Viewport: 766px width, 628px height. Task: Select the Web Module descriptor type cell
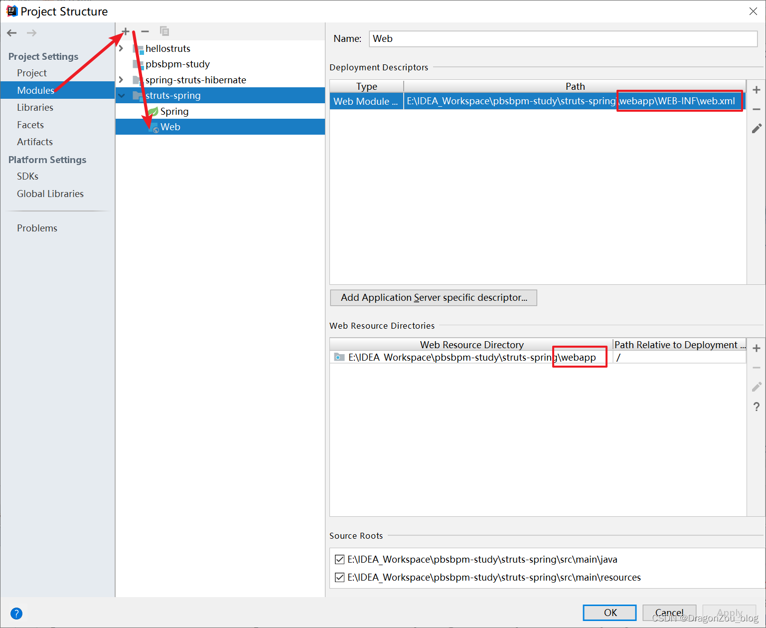pyautogui.click(x=366, y=101)
